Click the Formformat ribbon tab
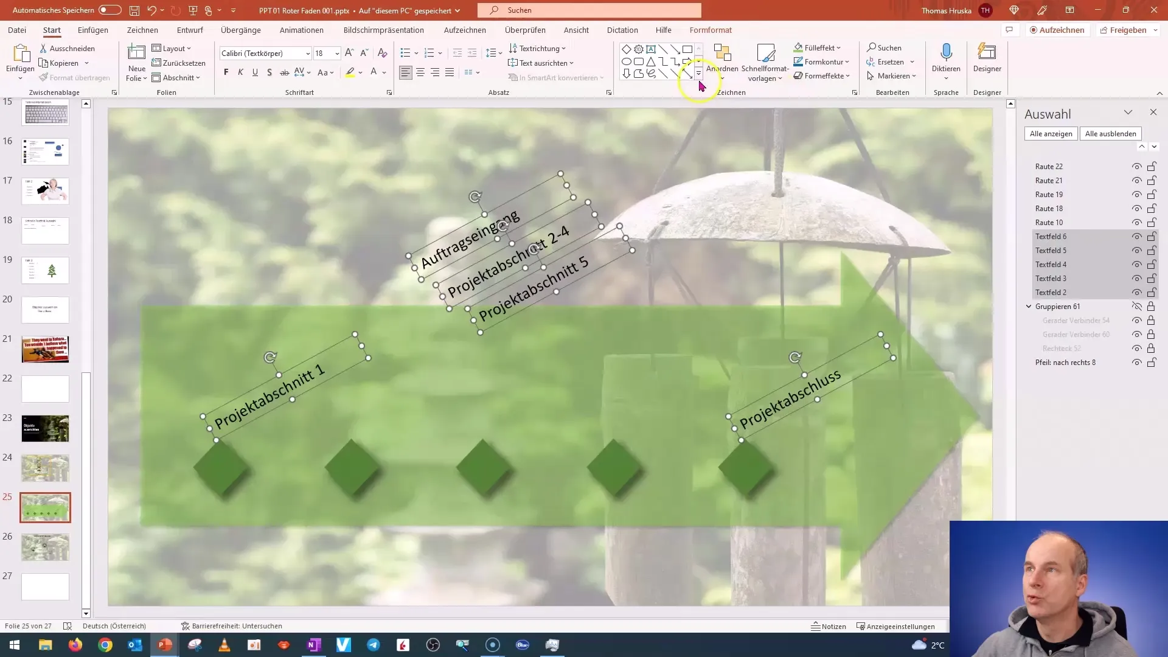This screenshot has height=657, width=1168. pos(711,30)
